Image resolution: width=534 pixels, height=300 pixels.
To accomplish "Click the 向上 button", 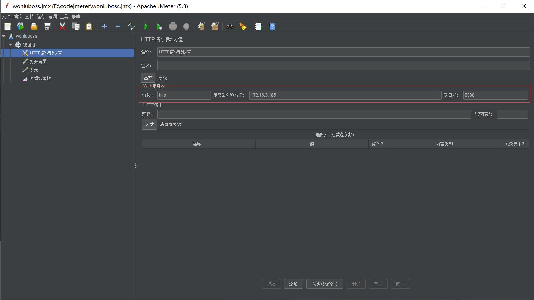I will (x=378, y=284).
